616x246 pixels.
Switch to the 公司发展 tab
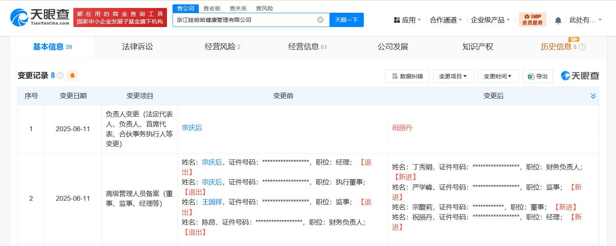393,47
